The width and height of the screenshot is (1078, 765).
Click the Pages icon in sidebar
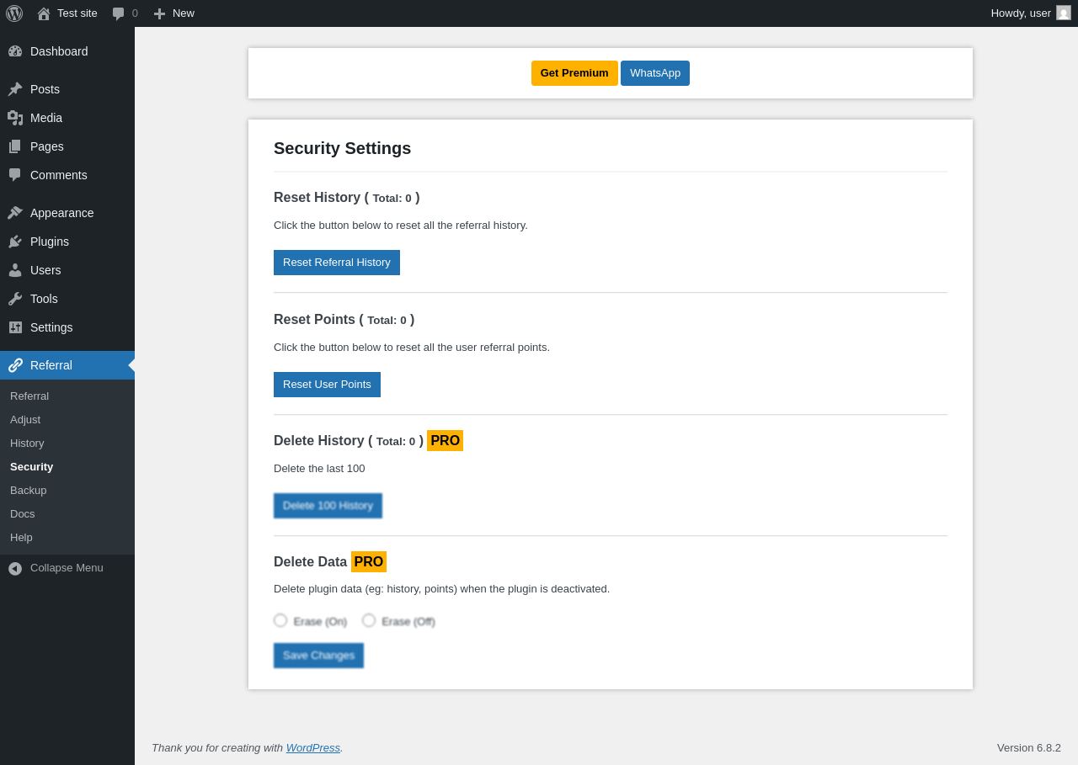(15, 146)
